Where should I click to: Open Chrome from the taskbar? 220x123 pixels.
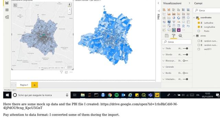[110, 95]
